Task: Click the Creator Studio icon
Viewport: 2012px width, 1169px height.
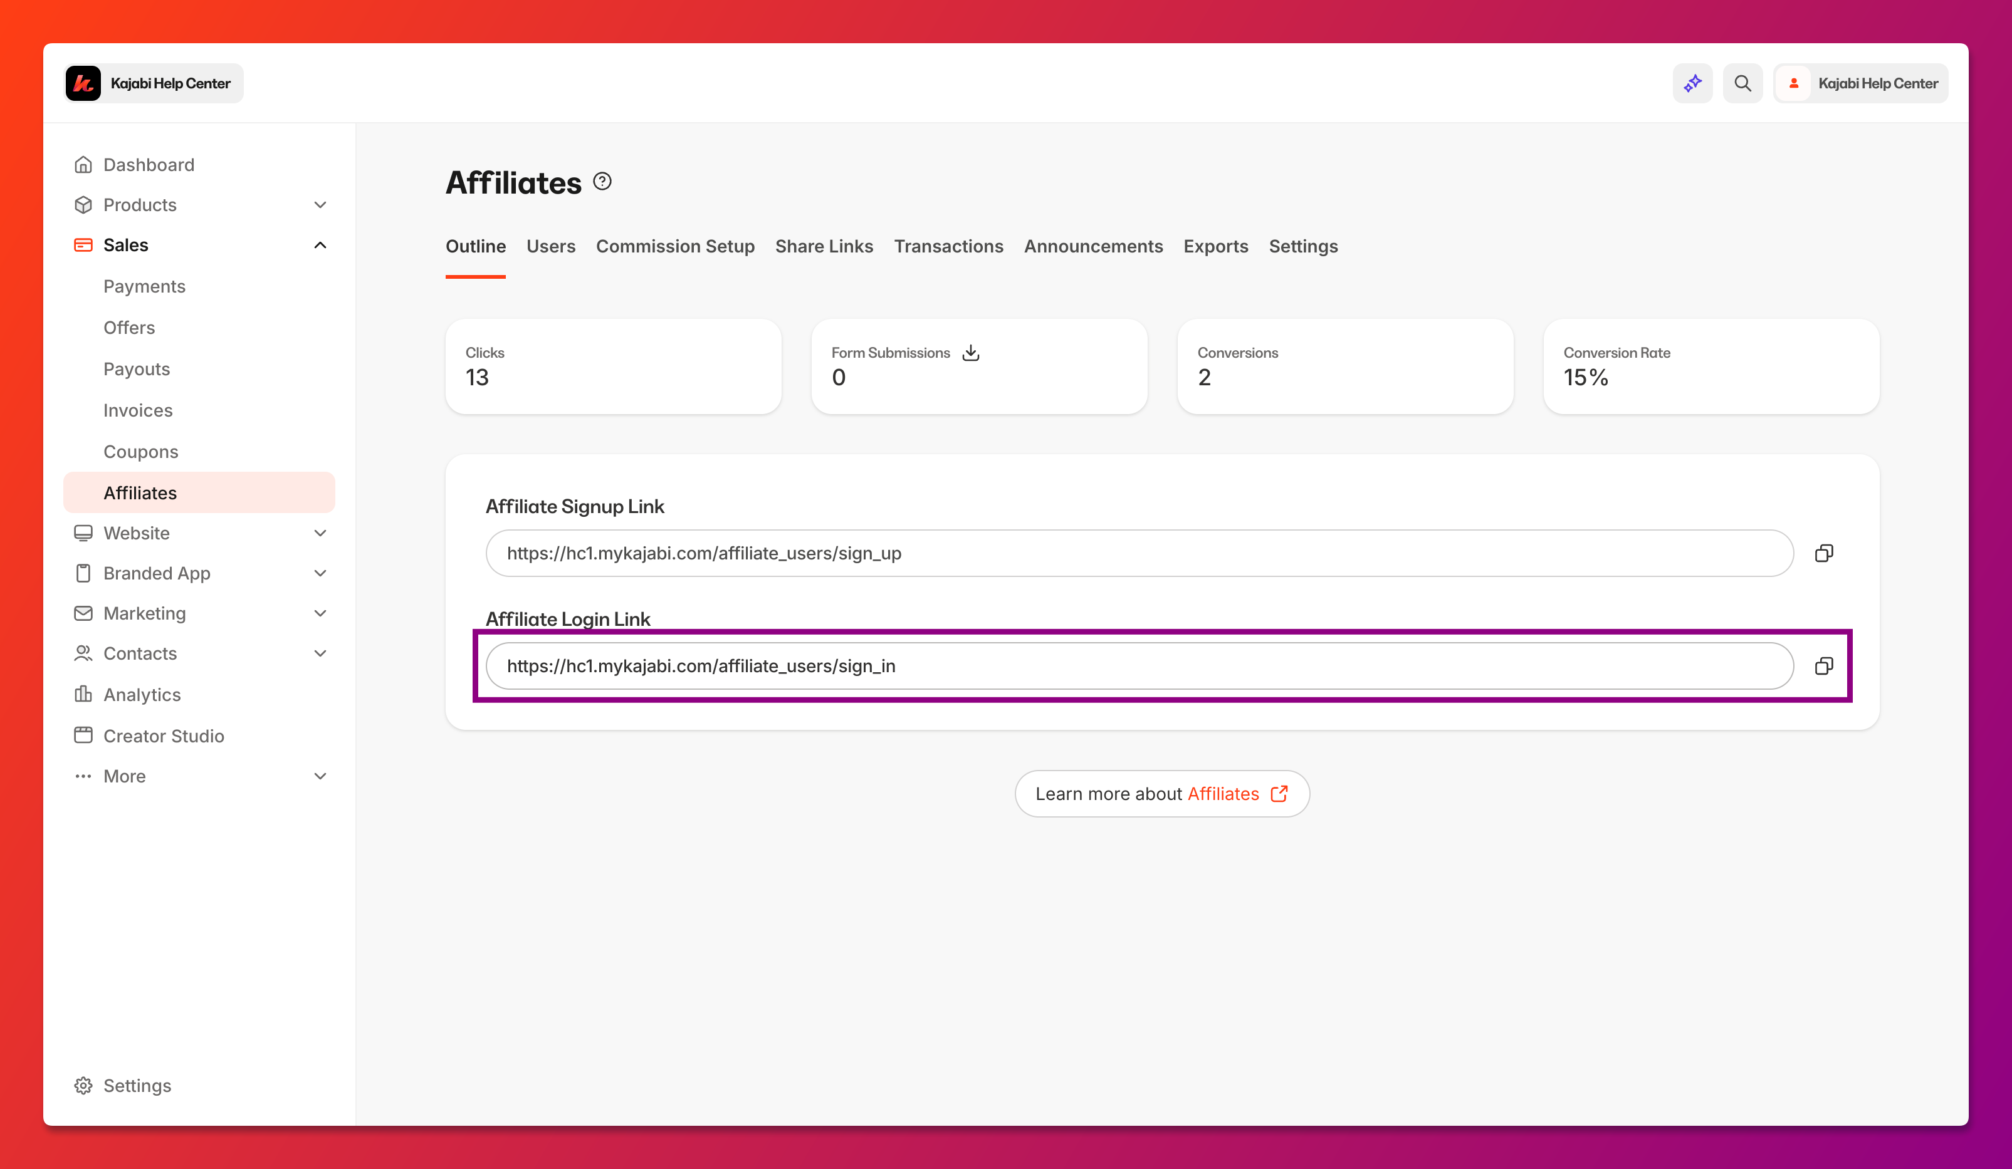Action: (83, 735)
